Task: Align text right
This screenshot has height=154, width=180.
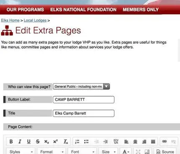Action: pyautogui.click(x=144, y=141)
